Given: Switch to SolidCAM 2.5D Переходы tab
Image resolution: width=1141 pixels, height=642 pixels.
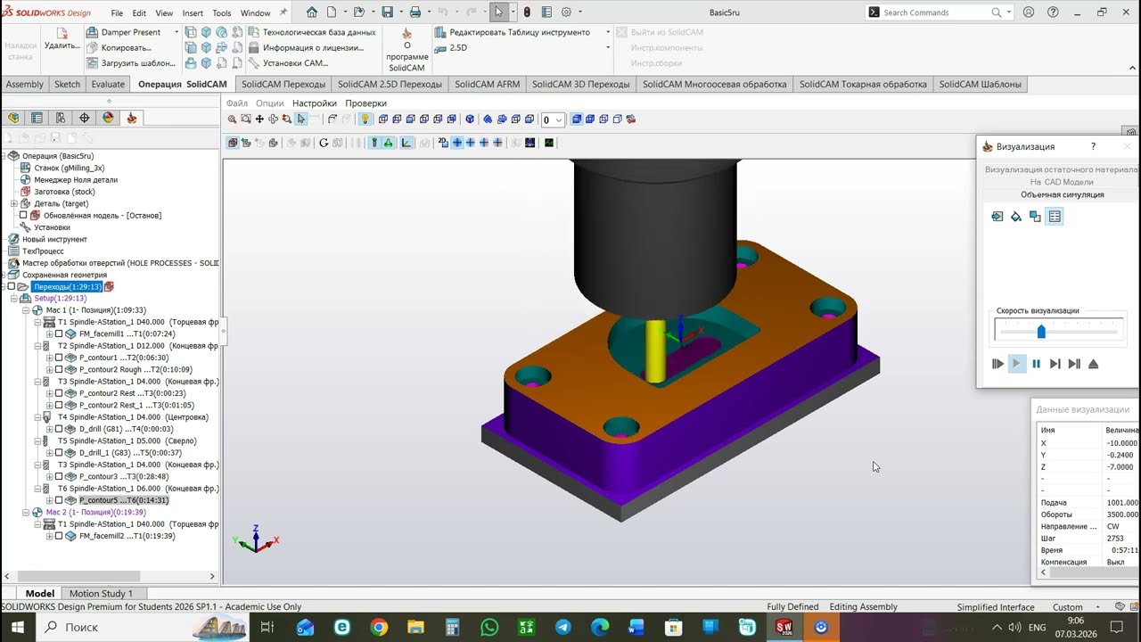Looking at the screenshot, I should [x=390, y=84].
